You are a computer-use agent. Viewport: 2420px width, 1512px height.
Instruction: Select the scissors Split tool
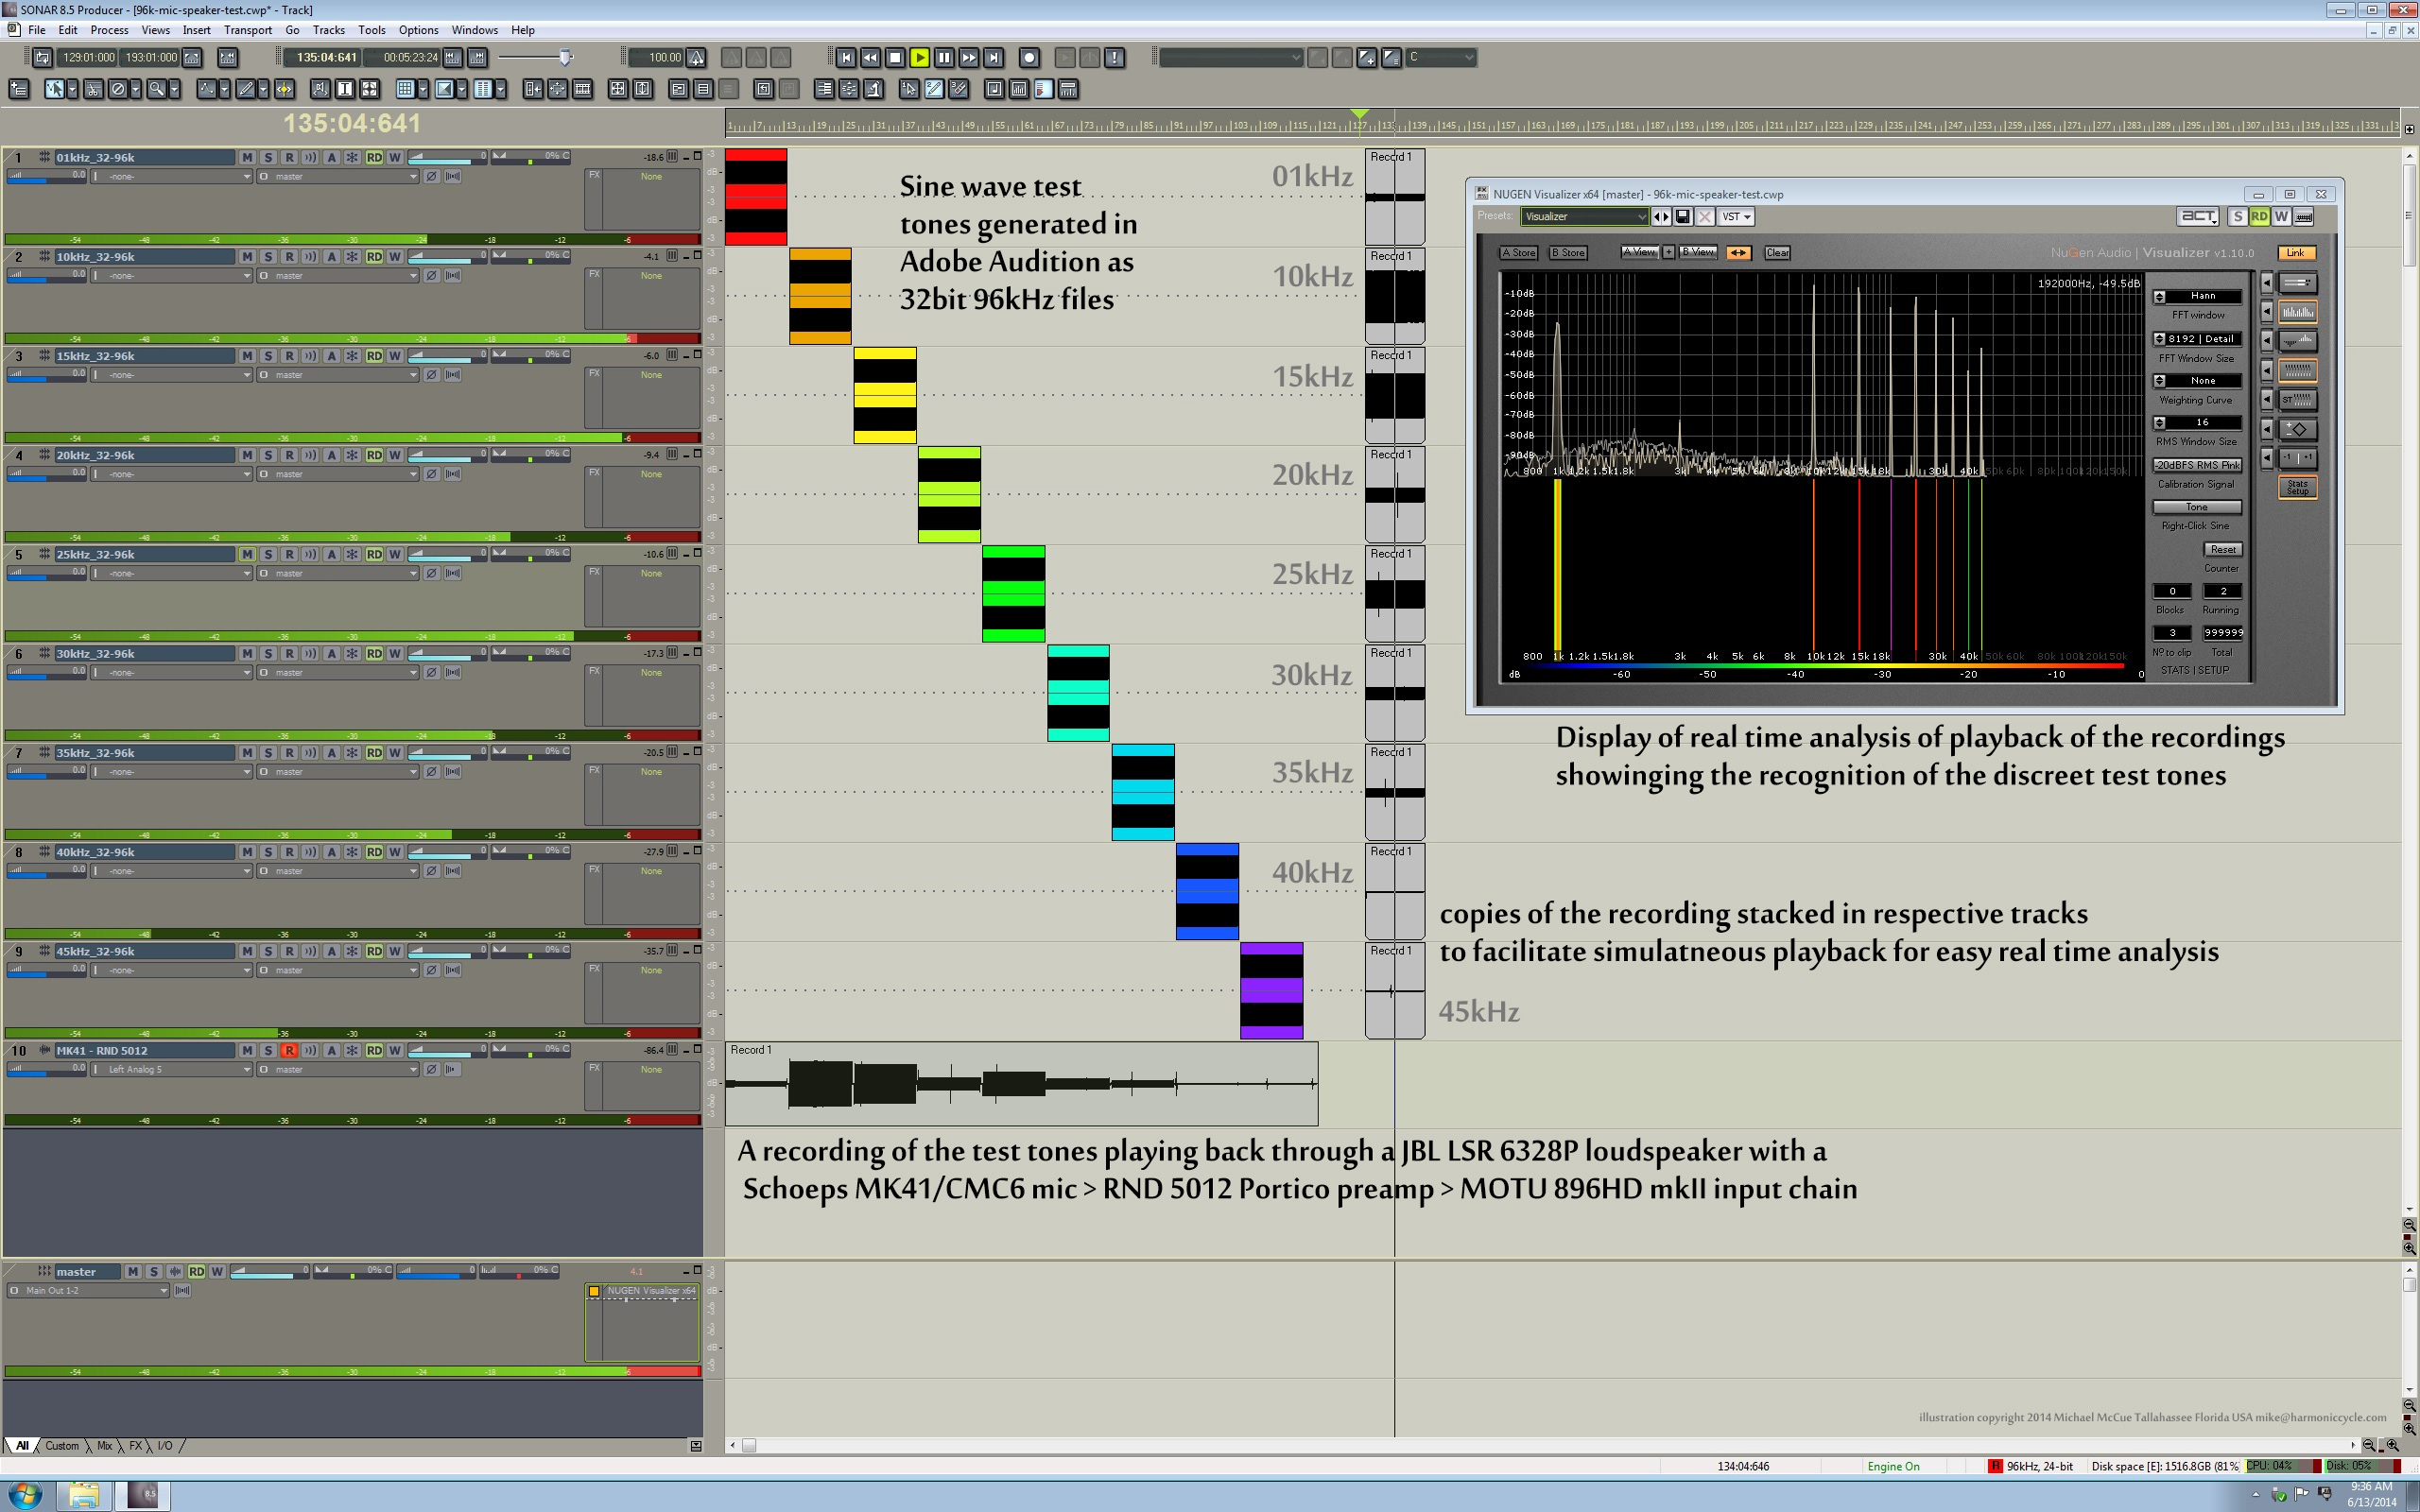[93, 90]
